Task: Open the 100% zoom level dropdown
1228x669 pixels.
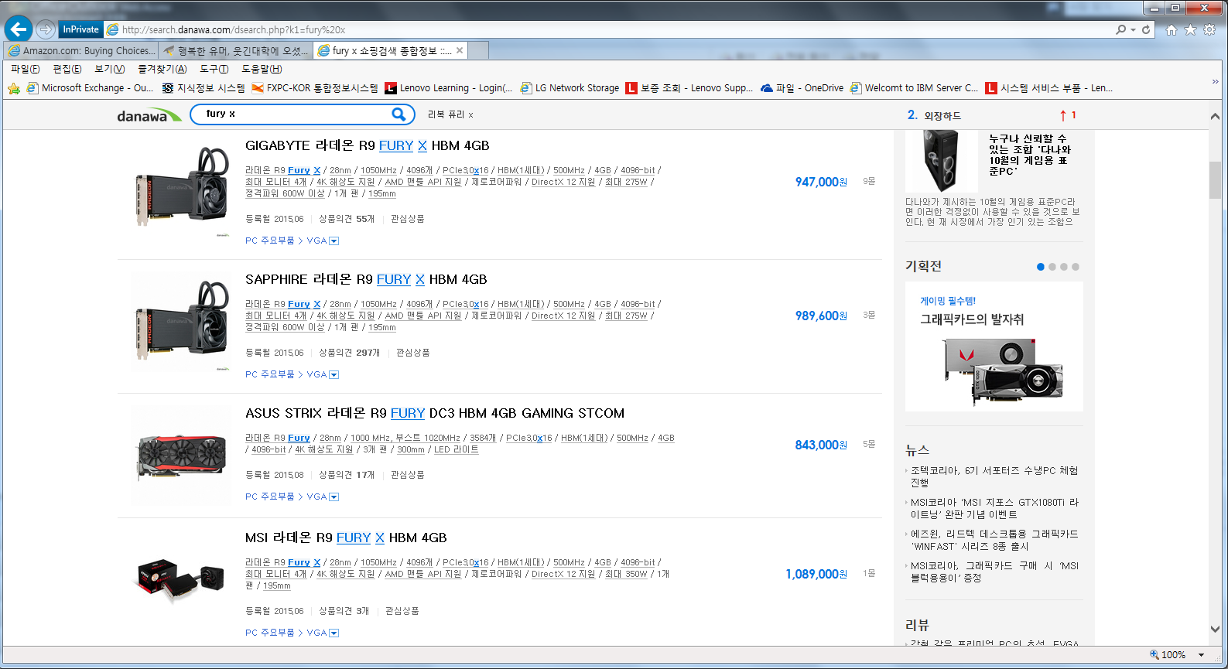Action: pos(1202,655)
